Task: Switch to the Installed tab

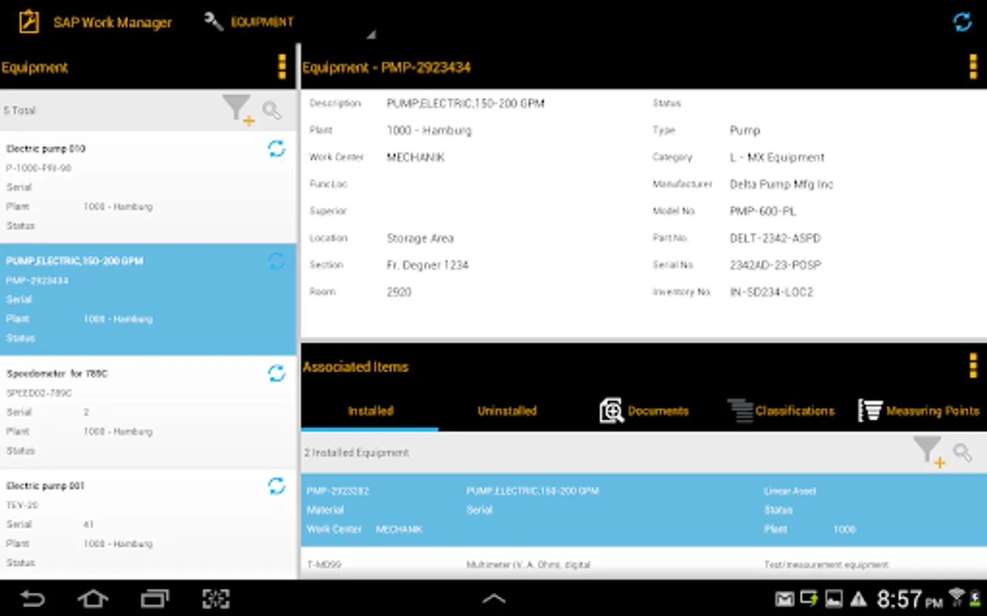Action: 370,411
